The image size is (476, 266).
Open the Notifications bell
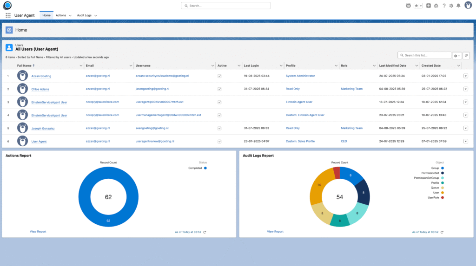point(458,6)
